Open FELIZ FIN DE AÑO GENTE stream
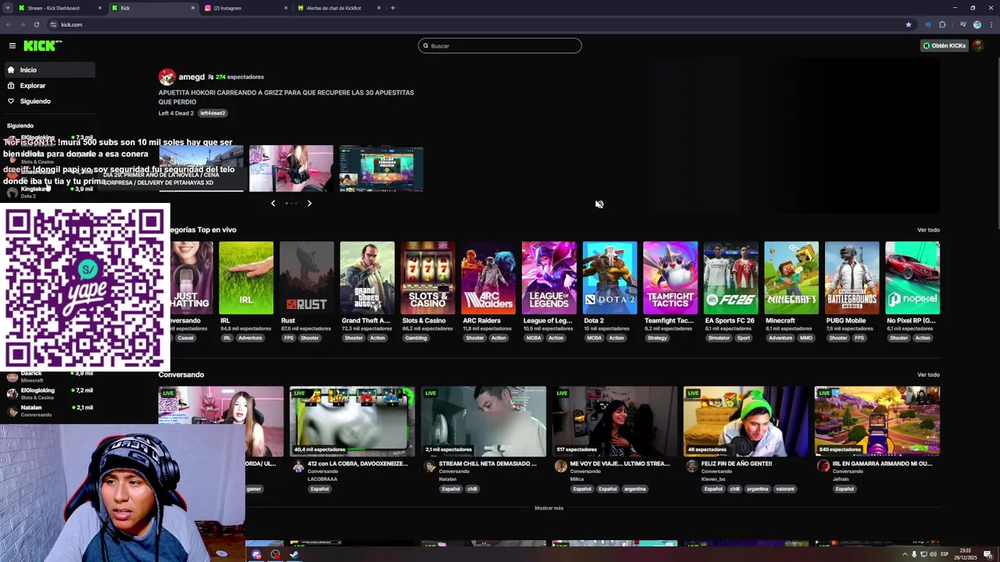 (x=746, y=421)
